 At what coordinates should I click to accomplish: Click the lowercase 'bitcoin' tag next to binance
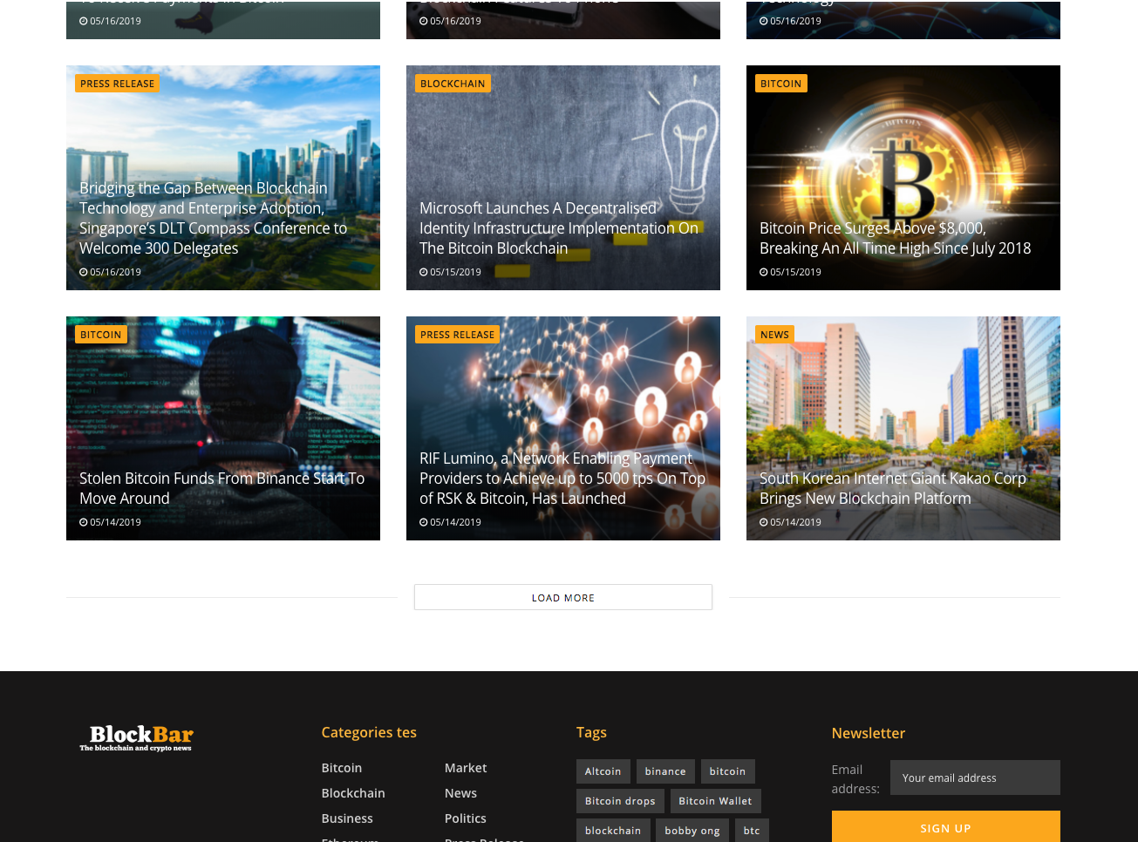[x=728, y=771]
